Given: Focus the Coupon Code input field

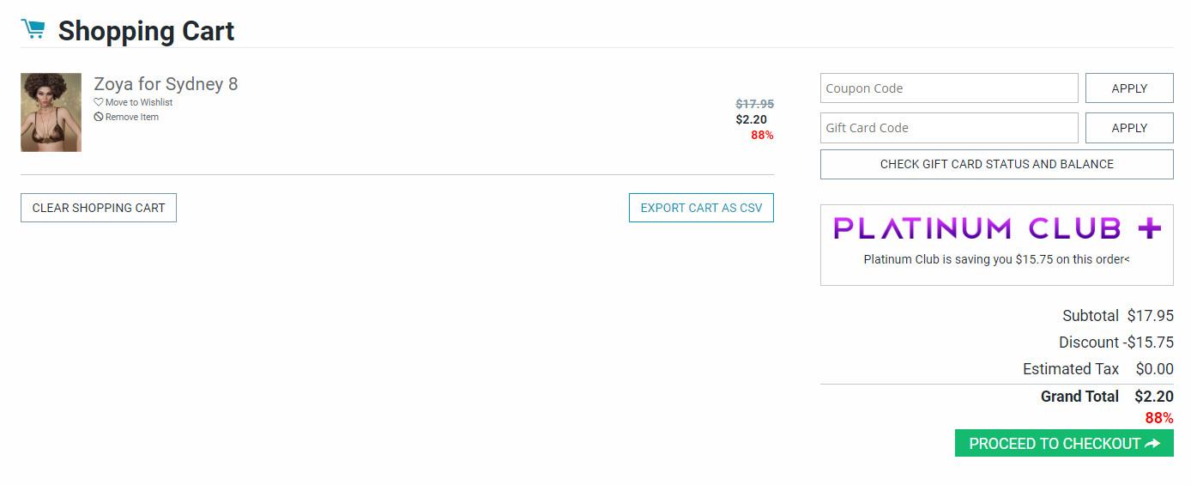Looking at the screenshot, I should point(948,88).
